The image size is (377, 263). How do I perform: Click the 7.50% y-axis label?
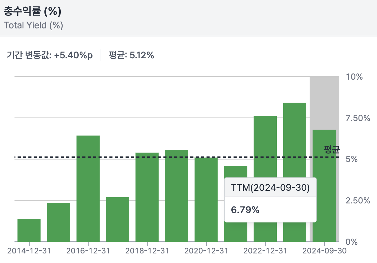coord(357,118)
